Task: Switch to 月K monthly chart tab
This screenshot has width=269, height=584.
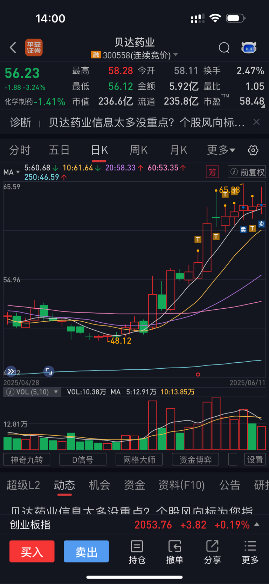Action: pos(179,150)
